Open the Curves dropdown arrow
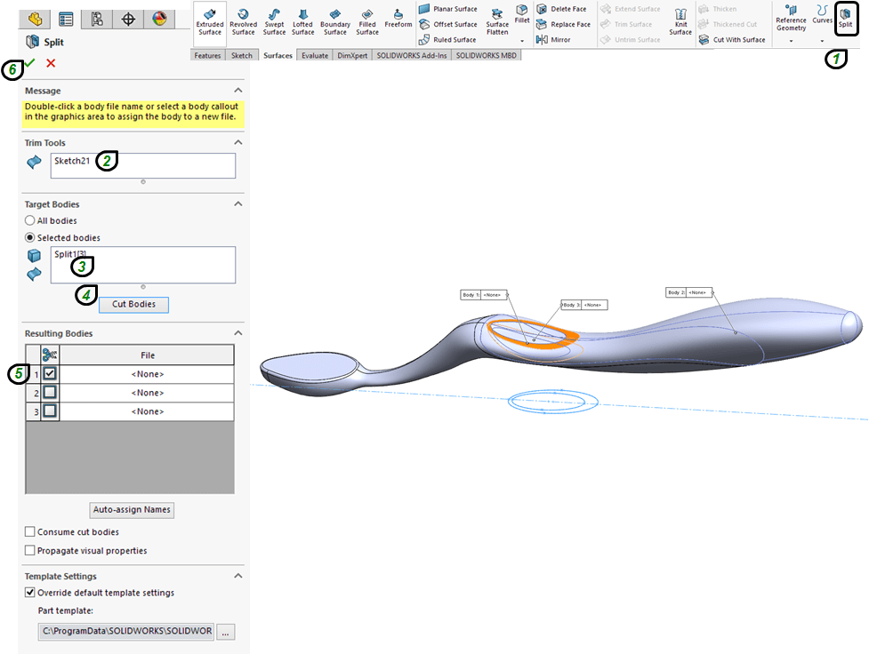 [822, 41]
